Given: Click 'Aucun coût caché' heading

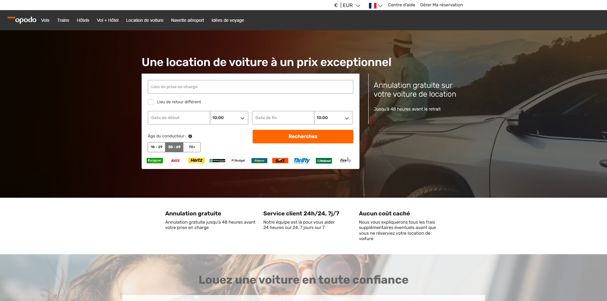Looking at the screenshot, I should tap(384, 214).
